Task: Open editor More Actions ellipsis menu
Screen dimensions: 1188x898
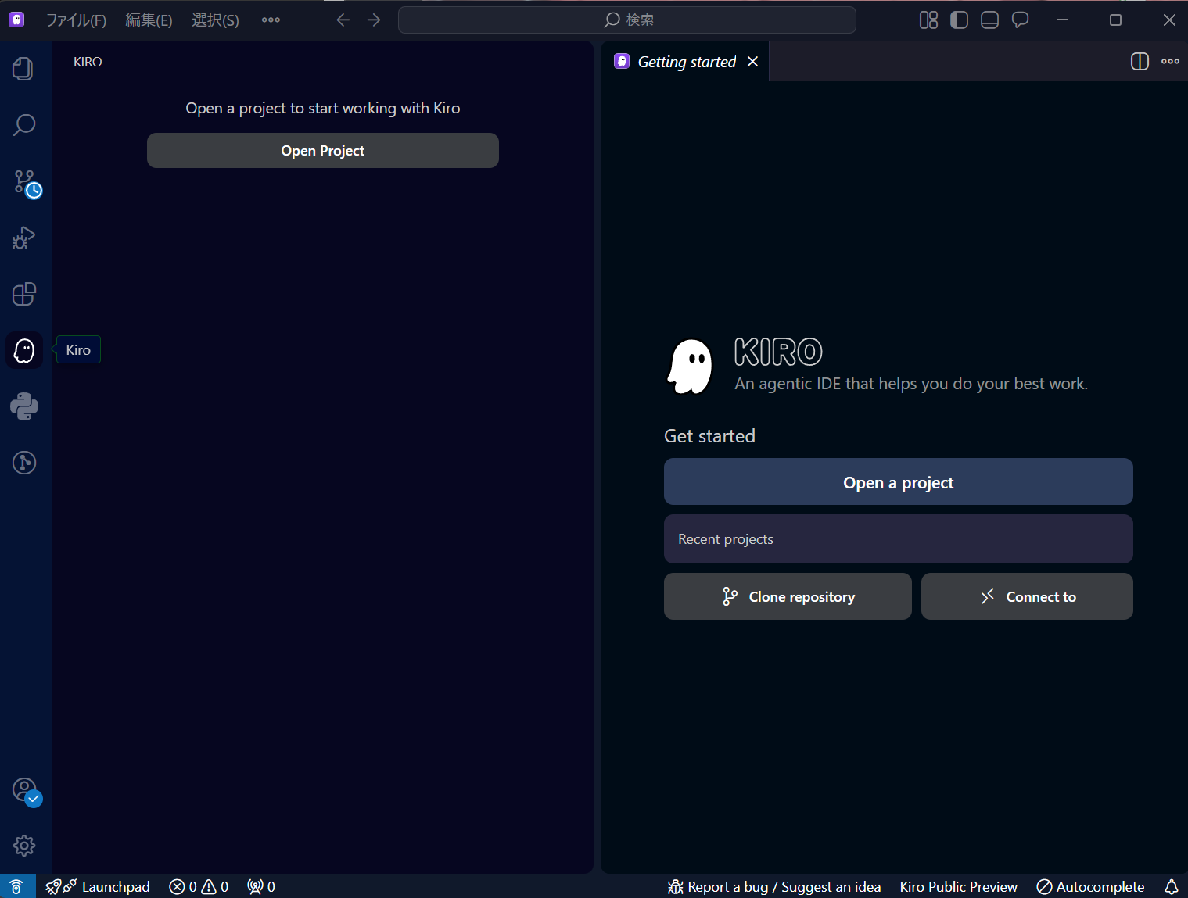Action: (1170, 62)
